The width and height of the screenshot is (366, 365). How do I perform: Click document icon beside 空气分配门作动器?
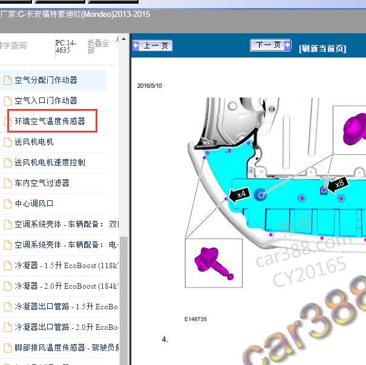coord(8,81)
